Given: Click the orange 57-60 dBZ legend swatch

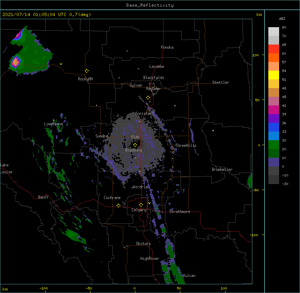Looking at the screenshot, I should (x=274, y=57).
